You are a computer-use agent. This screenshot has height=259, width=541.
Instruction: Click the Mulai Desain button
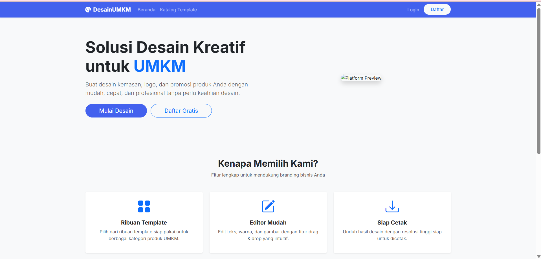click(116, 110)
